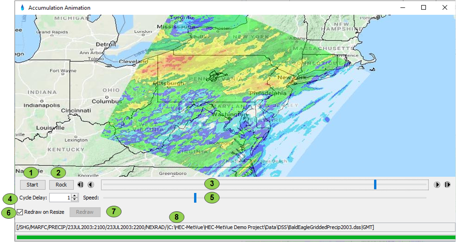The height and width of the screenshot is (242, 457).
Task: Jump to the last animation frame
Action: tap(447, 185)
